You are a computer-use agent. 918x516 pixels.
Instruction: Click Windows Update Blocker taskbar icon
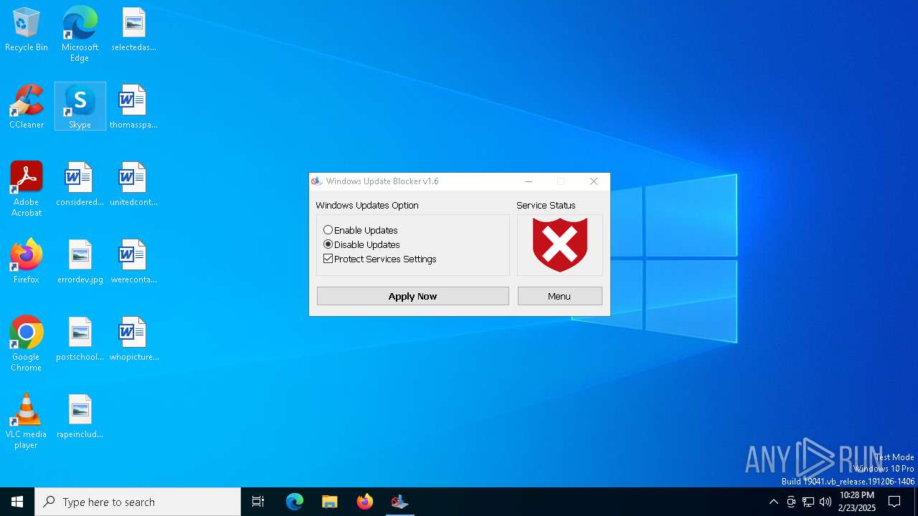pos(399,502)
